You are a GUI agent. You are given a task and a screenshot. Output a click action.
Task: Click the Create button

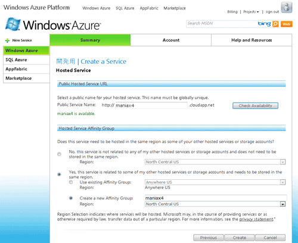click(240, 238)
